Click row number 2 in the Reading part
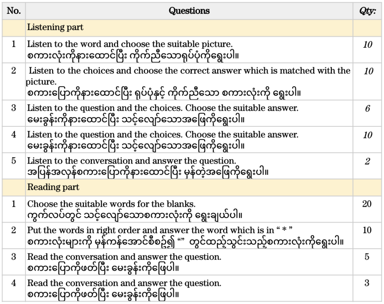The width and height of the screenshot is (384, 304). click(13, 230)
